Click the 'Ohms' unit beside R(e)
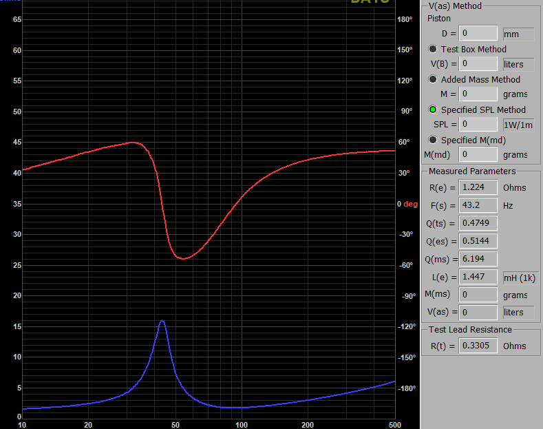Image resolution: width=543 pixels, height=429 pixels. [514, 188]
